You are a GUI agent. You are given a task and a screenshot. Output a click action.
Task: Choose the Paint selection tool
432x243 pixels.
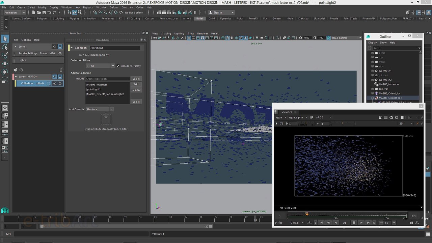click(5, 55)
